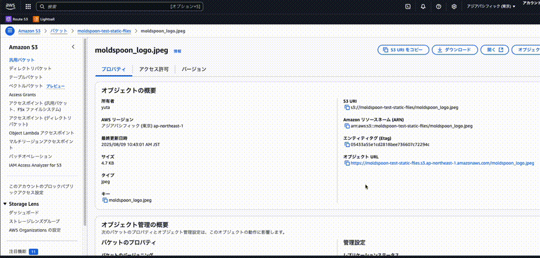Viewport: 540px width, 258px height.
Task: Copy the S3 URI value icon
Action: [x=347, y=108]
